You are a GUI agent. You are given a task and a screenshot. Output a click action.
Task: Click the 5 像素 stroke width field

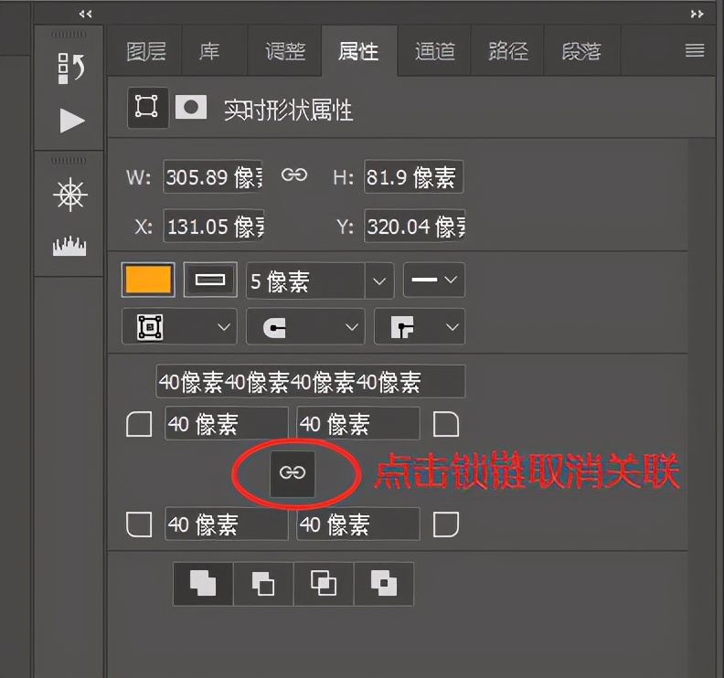[305, 281]
